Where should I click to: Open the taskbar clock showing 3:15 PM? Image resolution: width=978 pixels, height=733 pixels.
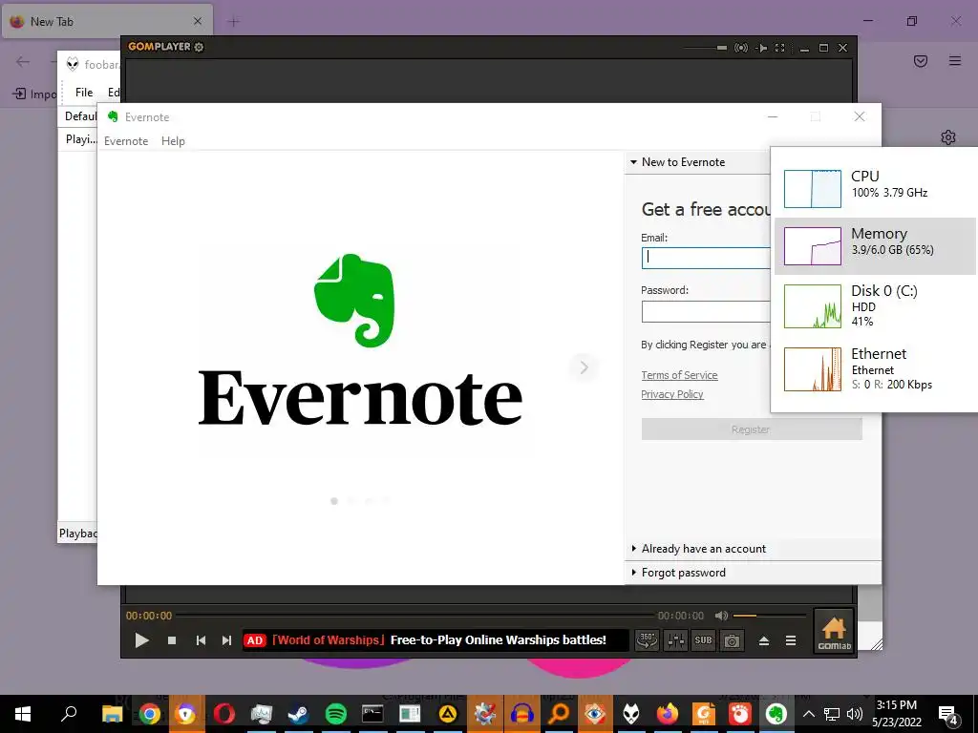tap(896, 714)
